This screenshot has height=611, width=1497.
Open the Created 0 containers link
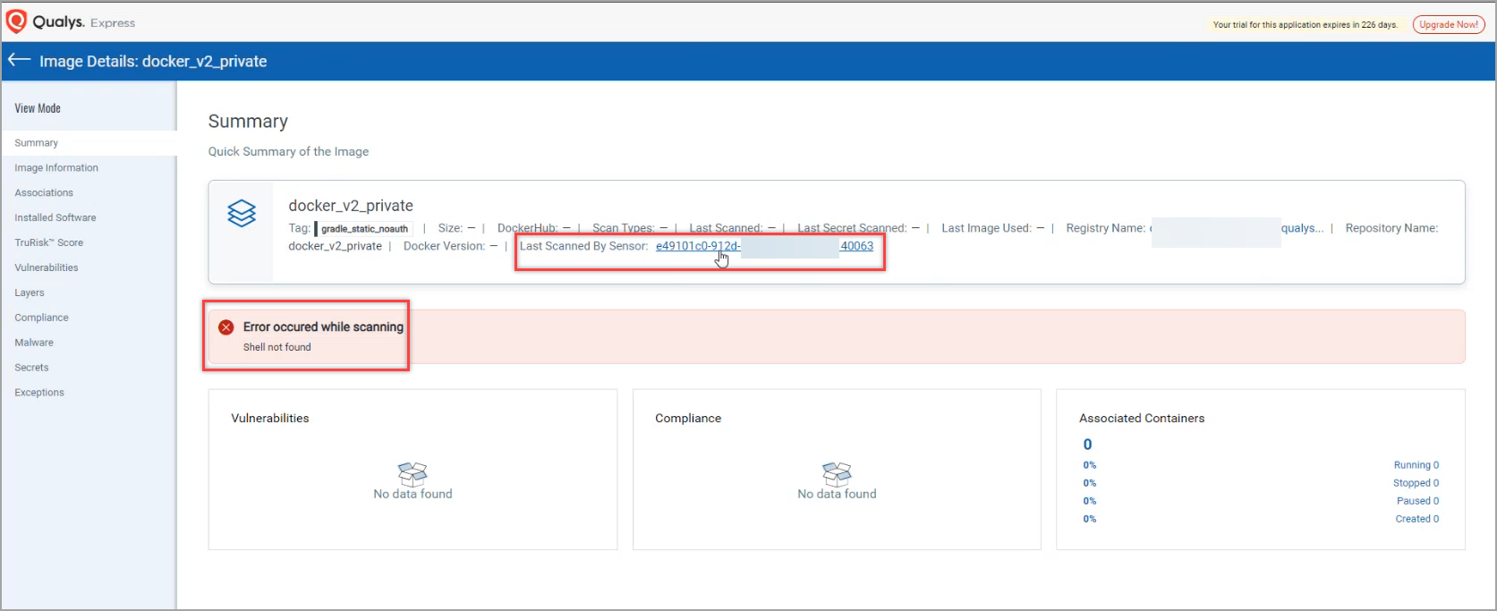click(x=1417, y=519)
